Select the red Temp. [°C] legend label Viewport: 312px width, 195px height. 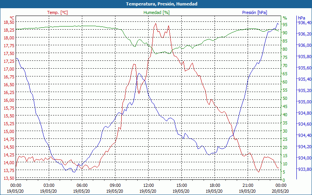point(57,12)
